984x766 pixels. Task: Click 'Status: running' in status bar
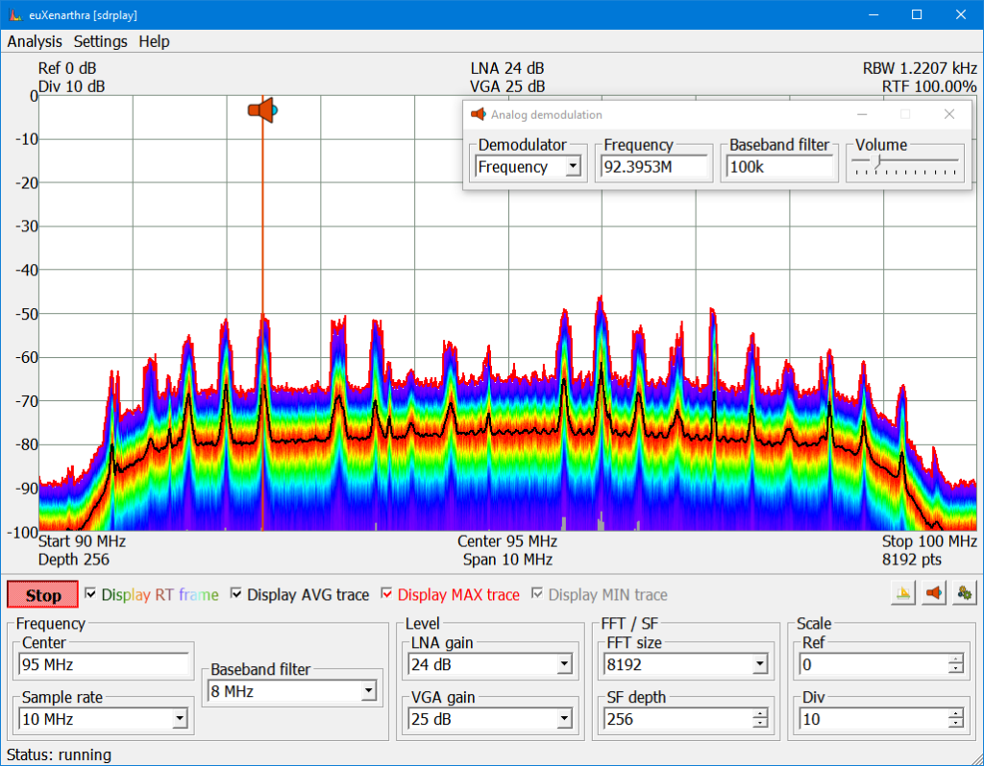click(59, 754)
